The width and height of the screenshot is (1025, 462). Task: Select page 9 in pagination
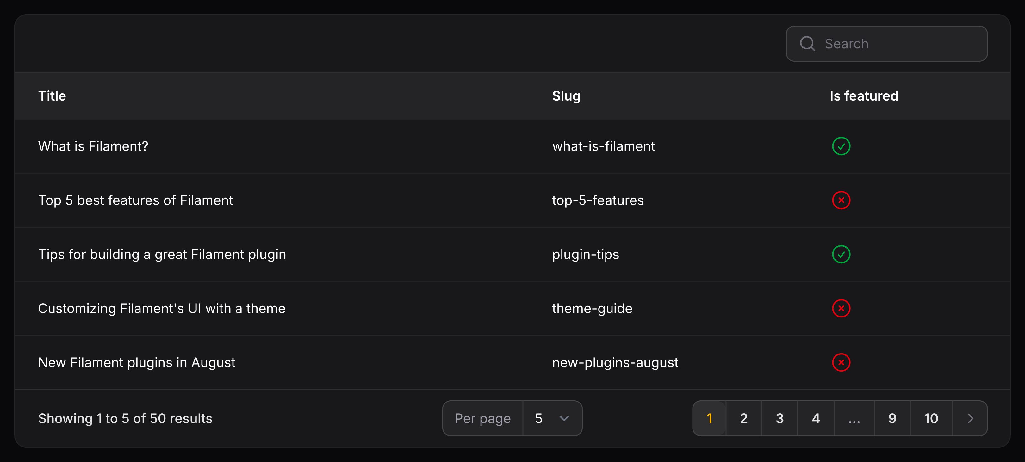point(892,418)
